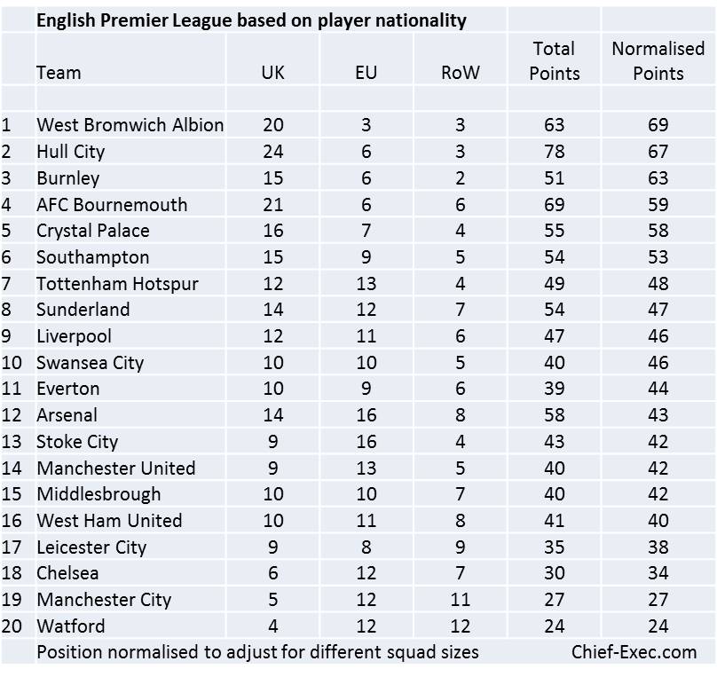This screenshot has height=677, width=717.
Task: Select the Total Points column header
Action: pyautogui.click(x=554, y=60)
